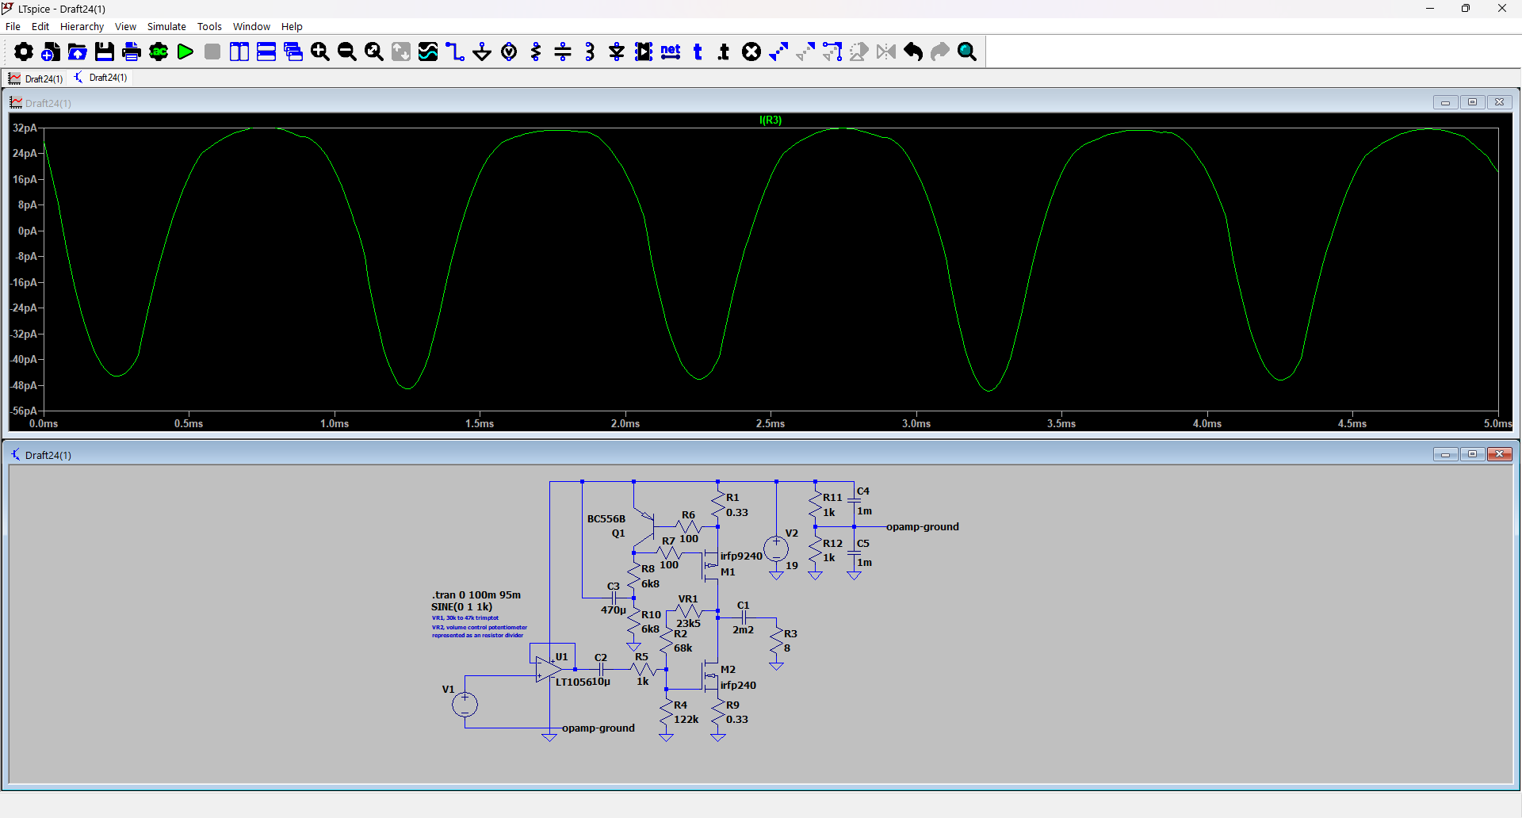
Task: Click the autorange toolbar icon
Action: (x=401, y=52)
